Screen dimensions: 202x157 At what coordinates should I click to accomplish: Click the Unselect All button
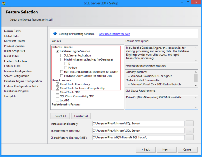tap(81, 116)
